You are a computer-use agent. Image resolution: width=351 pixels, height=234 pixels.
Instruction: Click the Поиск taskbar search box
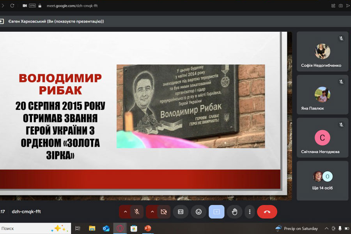[x=35, y=229]
